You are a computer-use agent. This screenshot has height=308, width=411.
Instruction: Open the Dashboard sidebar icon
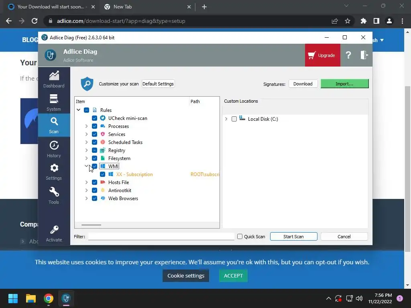54,79
